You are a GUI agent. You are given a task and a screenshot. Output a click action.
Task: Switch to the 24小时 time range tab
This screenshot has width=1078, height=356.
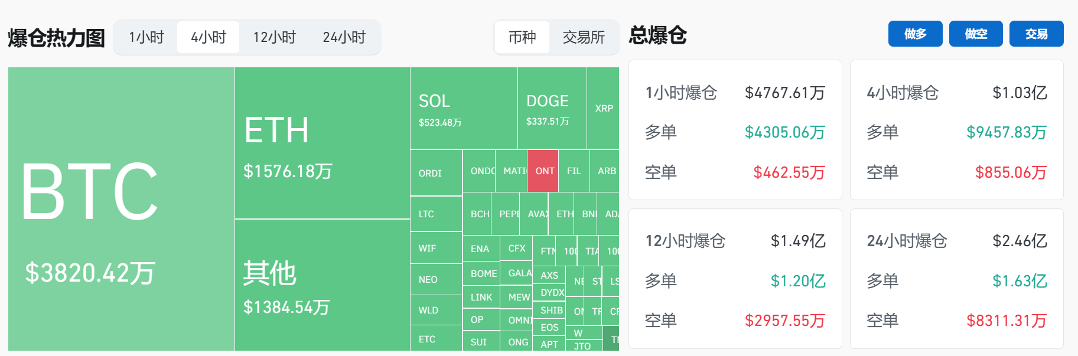344,37
